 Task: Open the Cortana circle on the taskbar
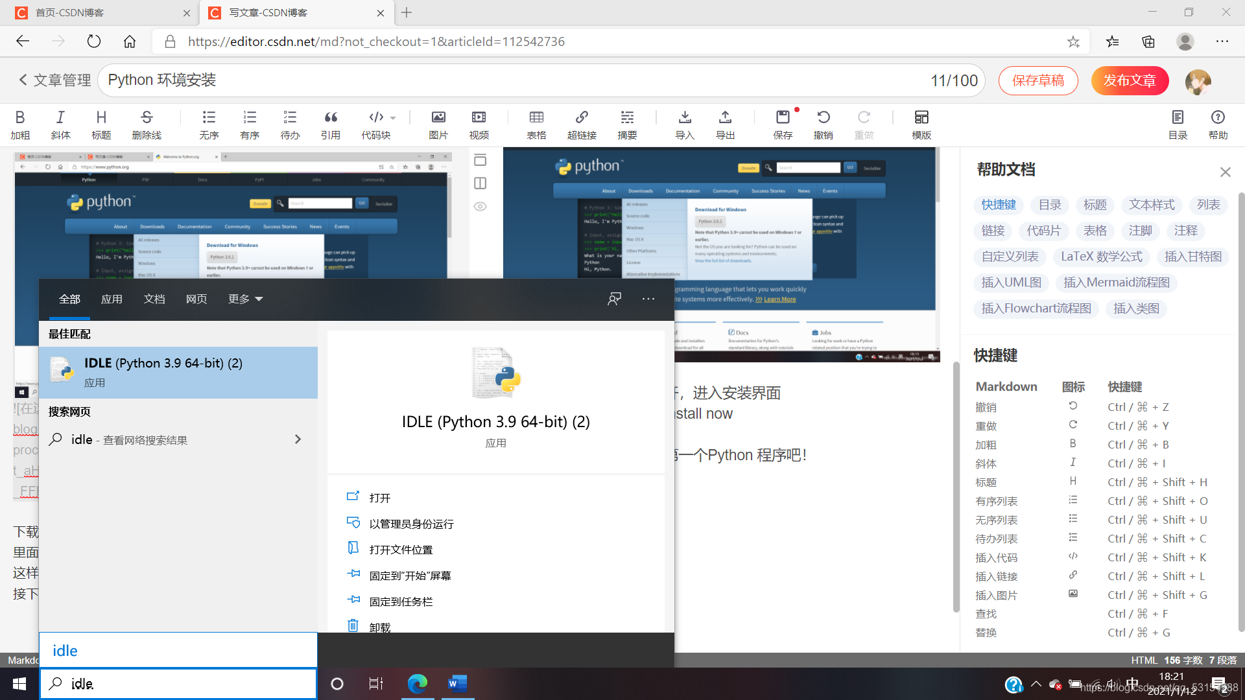click(337, 684)
